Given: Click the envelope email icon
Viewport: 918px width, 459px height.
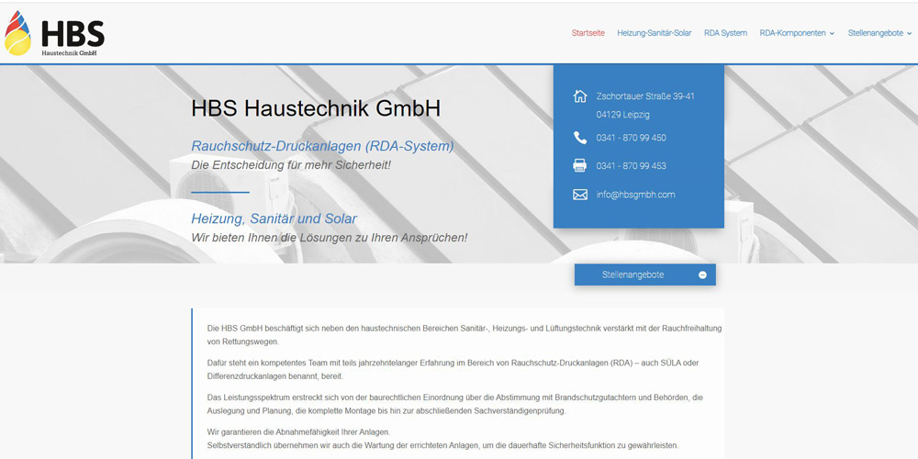Looking at the screenshot, I should (x=579, y=195).
